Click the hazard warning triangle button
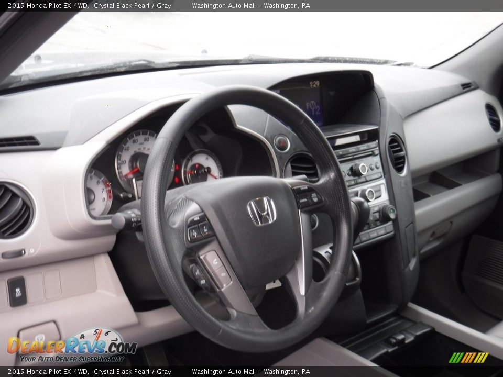 coord(283,142)
